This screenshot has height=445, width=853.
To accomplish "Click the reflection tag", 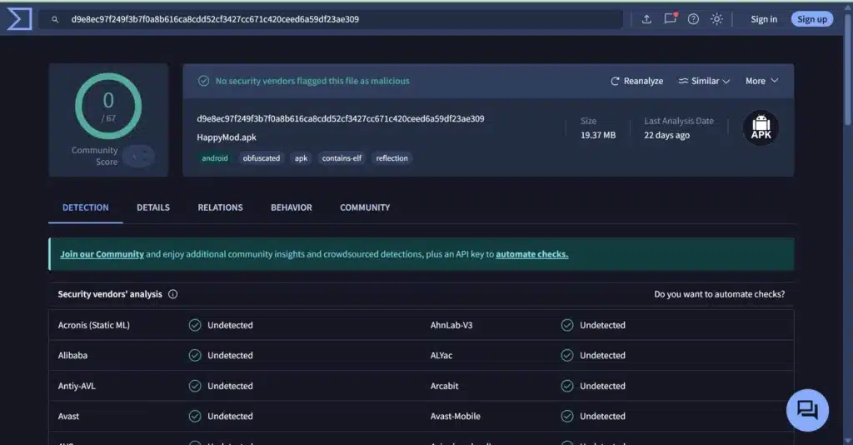I will click(x=392, y=158).
